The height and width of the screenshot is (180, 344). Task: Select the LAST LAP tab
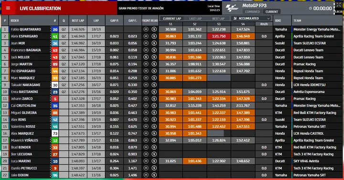pyautogui.click(x=195, y=19)
